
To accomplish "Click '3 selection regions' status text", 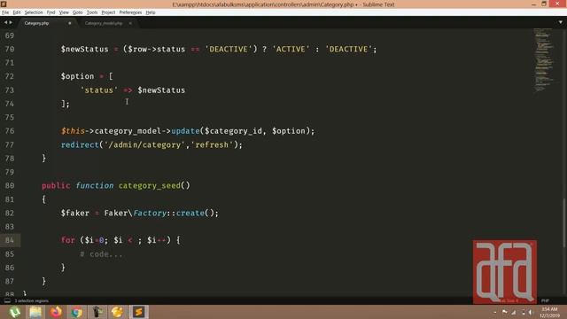I will tap(32, 301).
